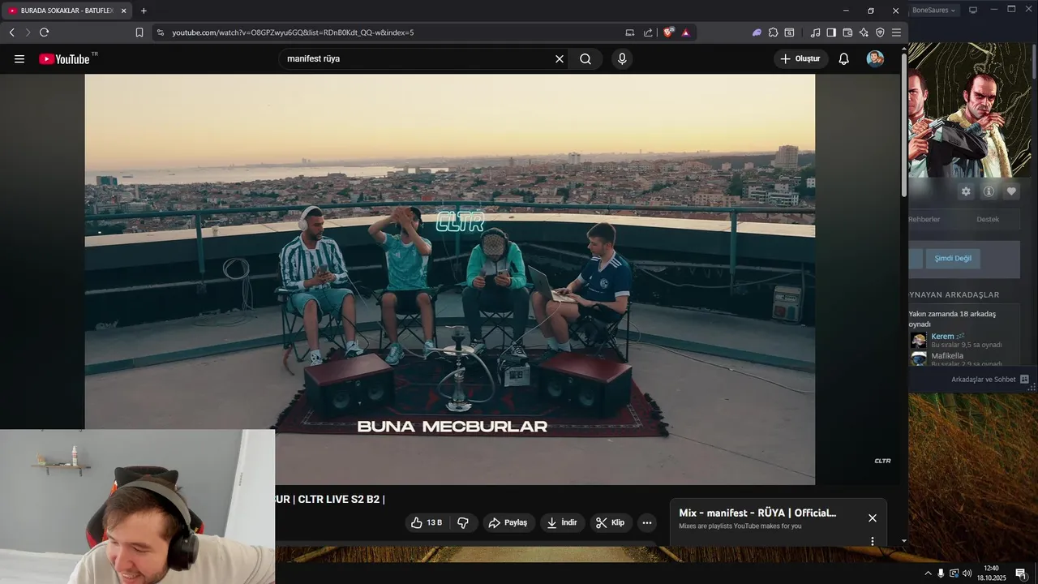This screenshot has height=584, width=1038.
Task: Open the BoneSaures account dropdown in Steam
Action: (x=934, y=10)
